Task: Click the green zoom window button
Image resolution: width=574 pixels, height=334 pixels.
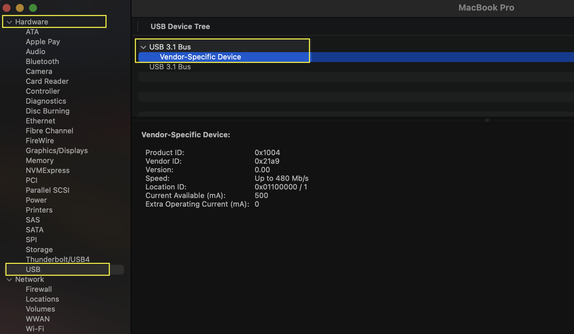Action: pyautogui.click(x=33, y=8)
